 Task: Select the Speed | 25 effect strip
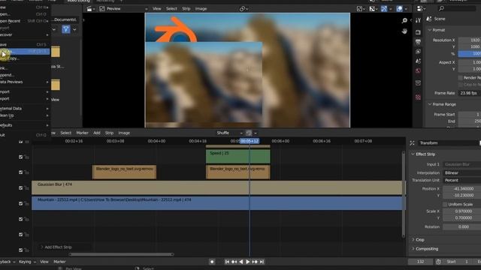pyautogui.click(x=237, y=157)
